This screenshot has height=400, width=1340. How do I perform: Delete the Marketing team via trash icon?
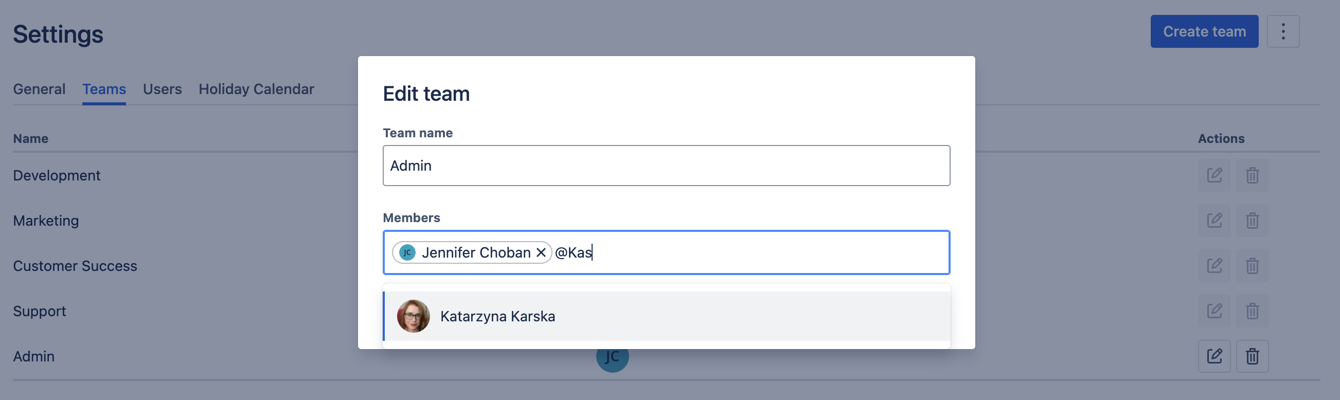[1252, 221]
